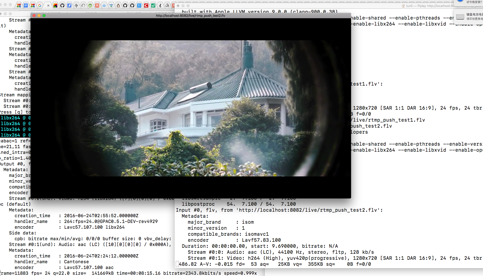Switch to the blue double-chevron favicon tab

(104, 5)
